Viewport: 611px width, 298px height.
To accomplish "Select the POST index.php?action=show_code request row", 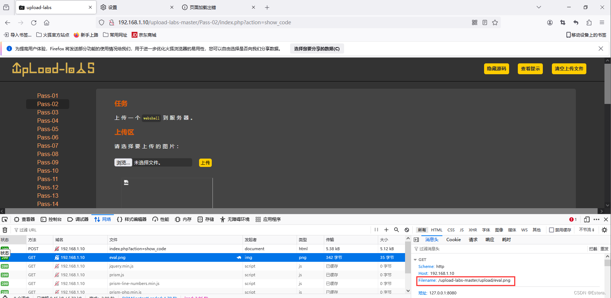I will click(x=202, y=249).
